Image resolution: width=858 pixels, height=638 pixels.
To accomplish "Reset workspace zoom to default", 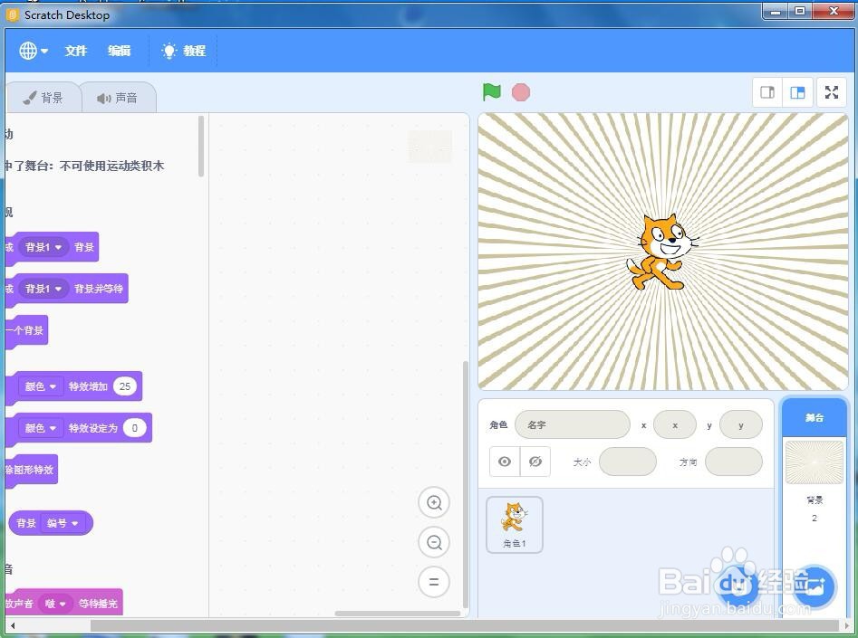I will (x=434, y=582).
